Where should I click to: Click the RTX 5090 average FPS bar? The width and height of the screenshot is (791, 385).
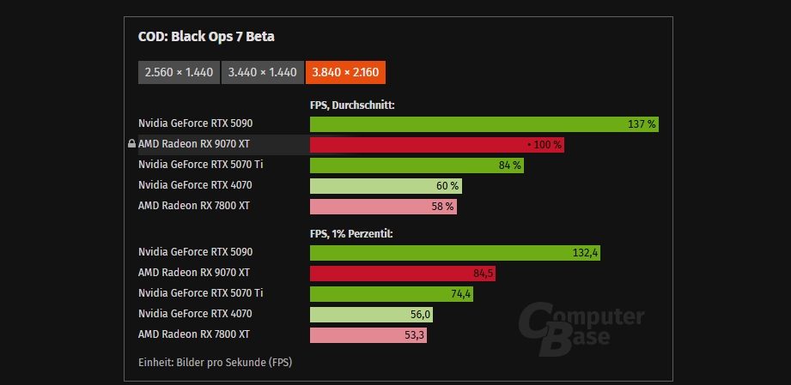tap(484, 124)
